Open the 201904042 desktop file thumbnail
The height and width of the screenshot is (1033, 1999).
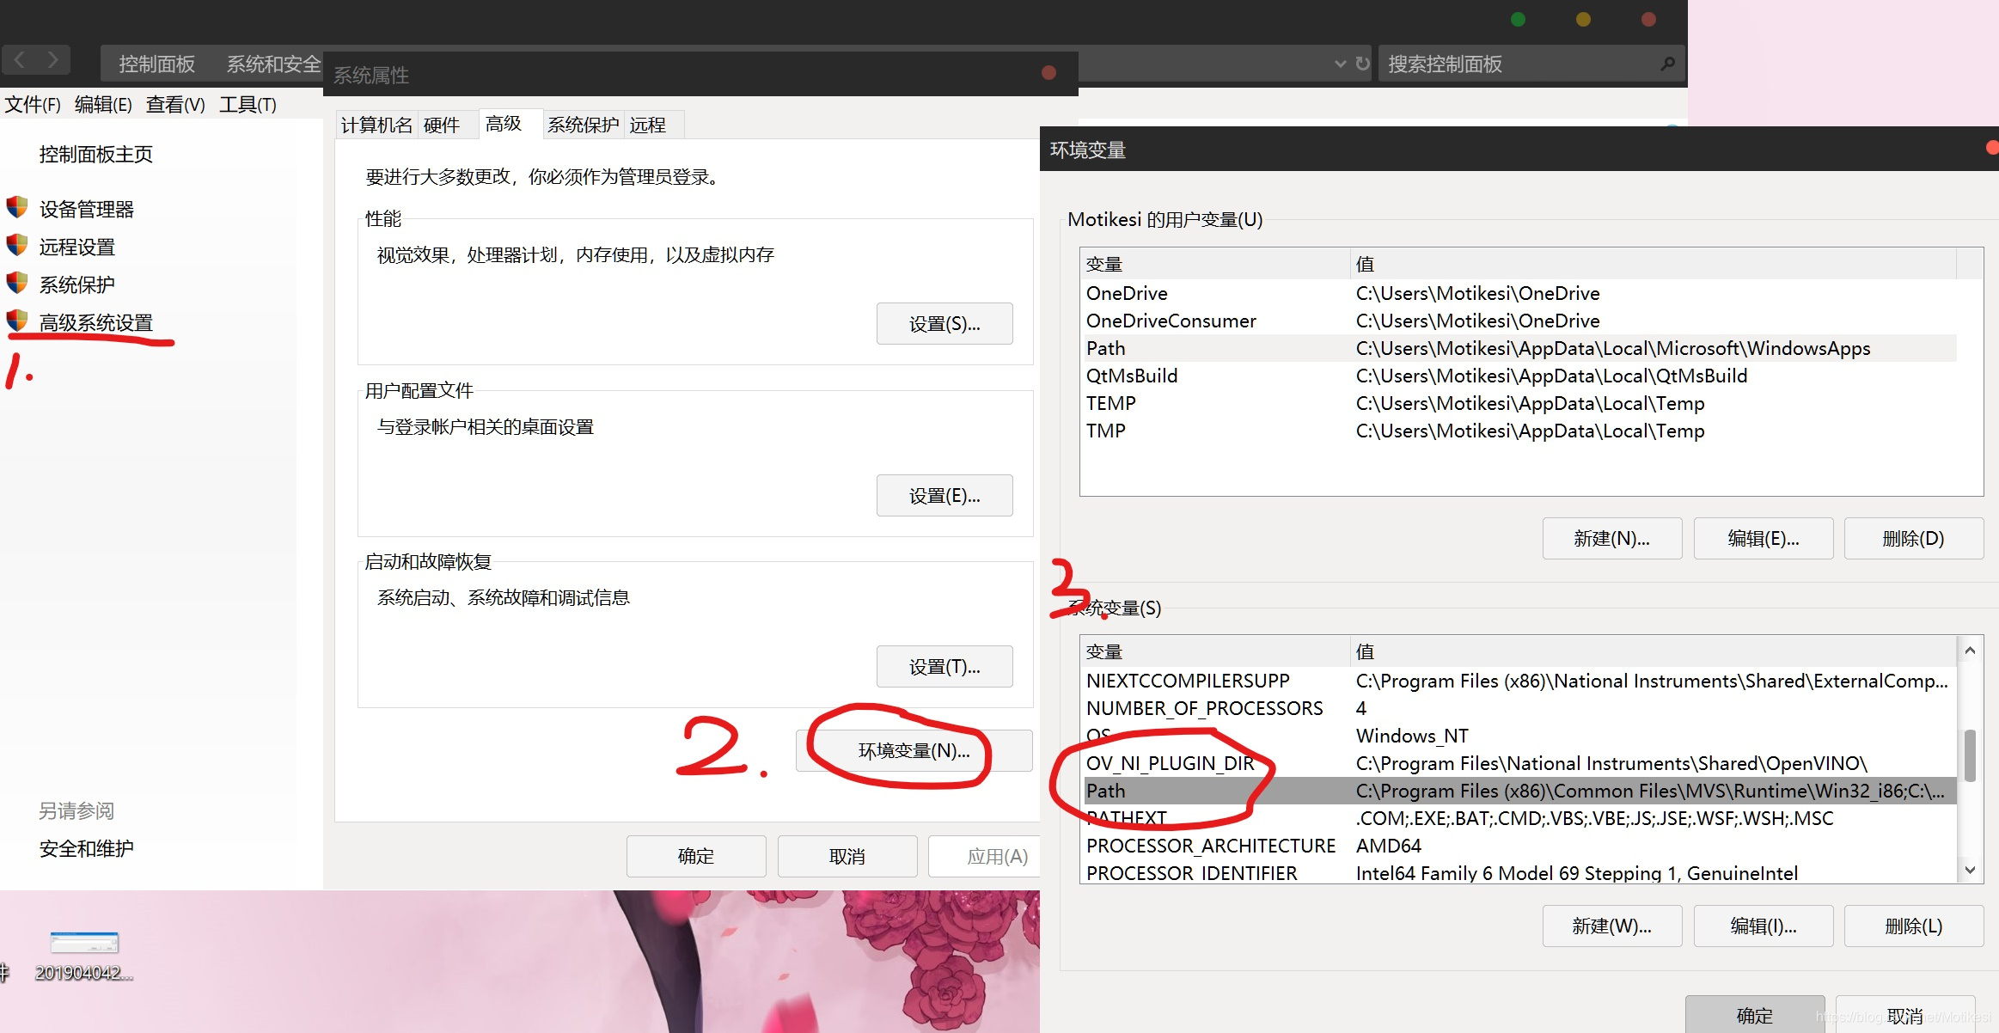pyautogui.click(x=83, y=944)
